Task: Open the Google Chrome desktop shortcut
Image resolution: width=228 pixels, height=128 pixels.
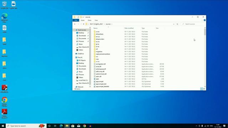Action: 5,102
